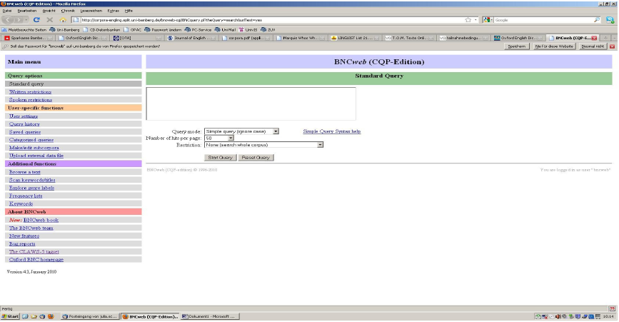Open the Uni-Bamberg bookmark
The width and height of the screenshot is (619, 322).
click(64, 29)
